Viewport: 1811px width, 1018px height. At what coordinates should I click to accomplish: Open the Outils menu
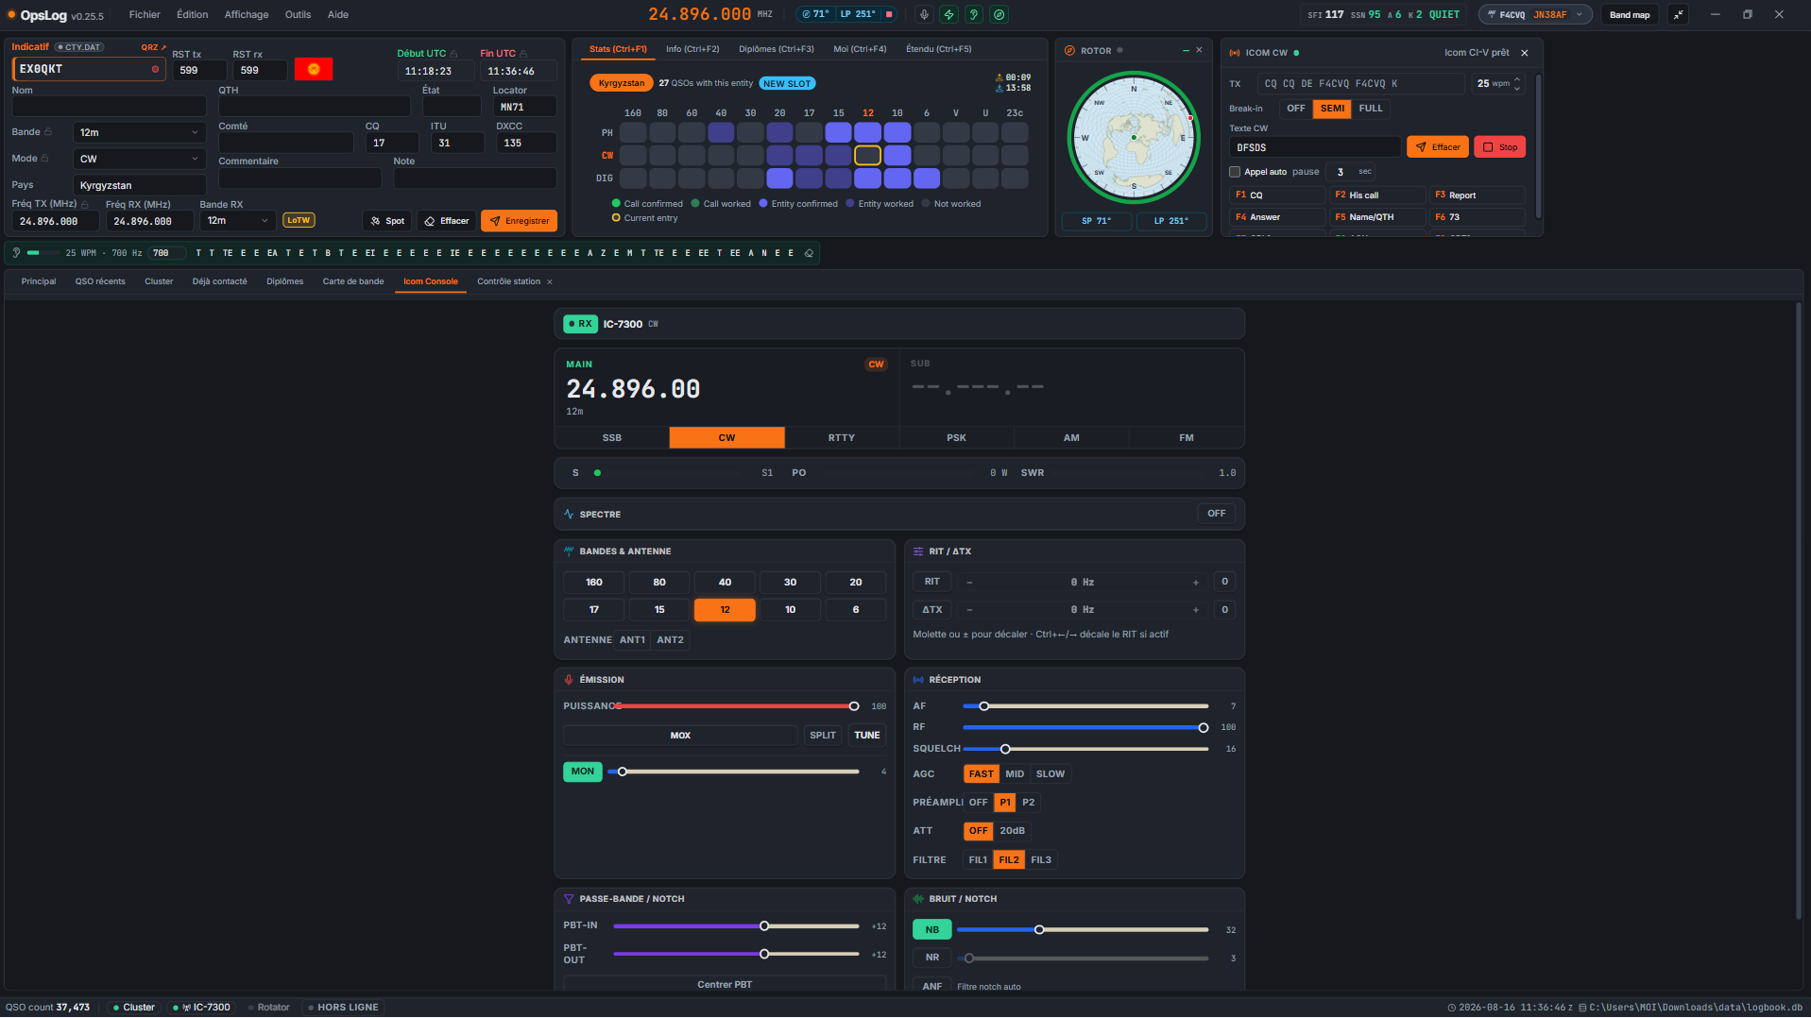coord(298,14)
